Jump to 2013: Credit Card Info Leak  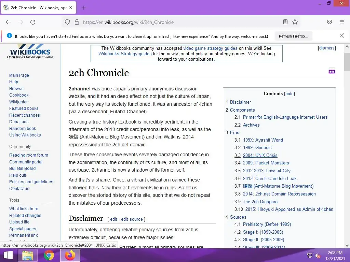pos(270,178)
